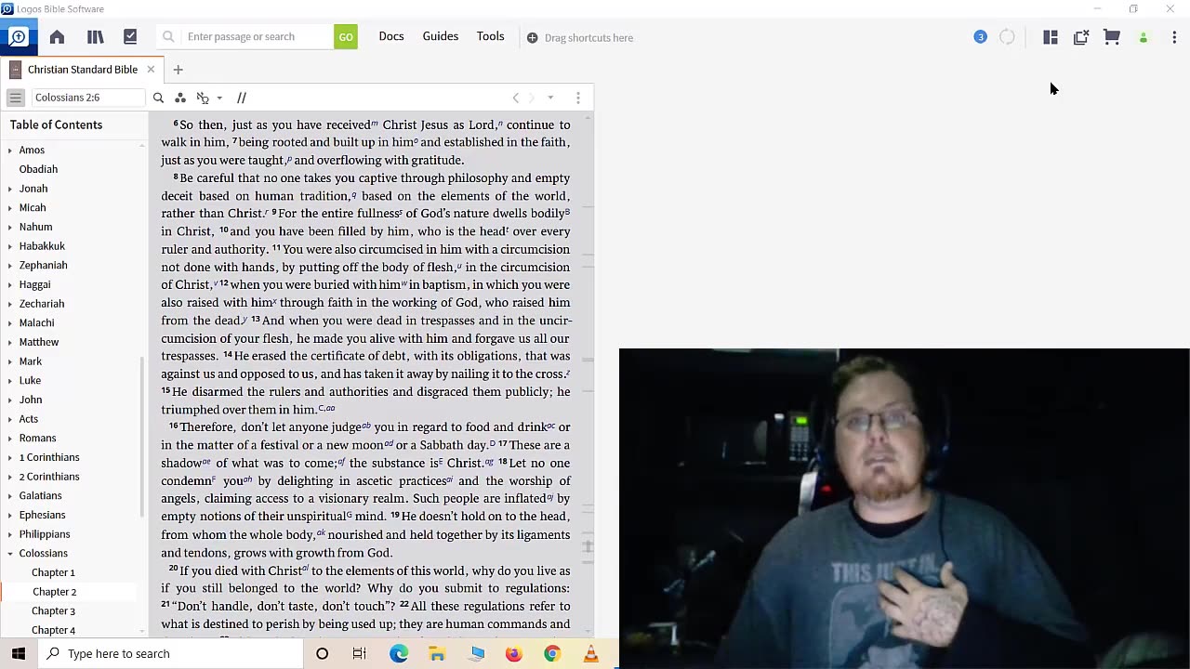Go forward with panel history arrow

pyautogui.click(x=532, y=98)
